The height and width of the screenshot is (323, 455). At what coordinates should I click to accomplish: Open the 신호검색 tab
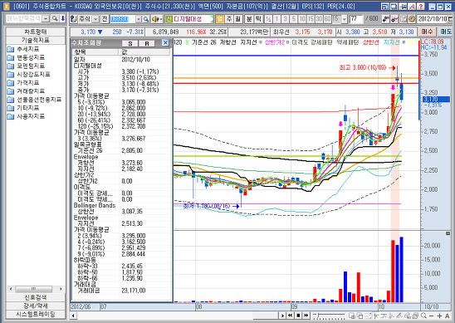(36, 297)
